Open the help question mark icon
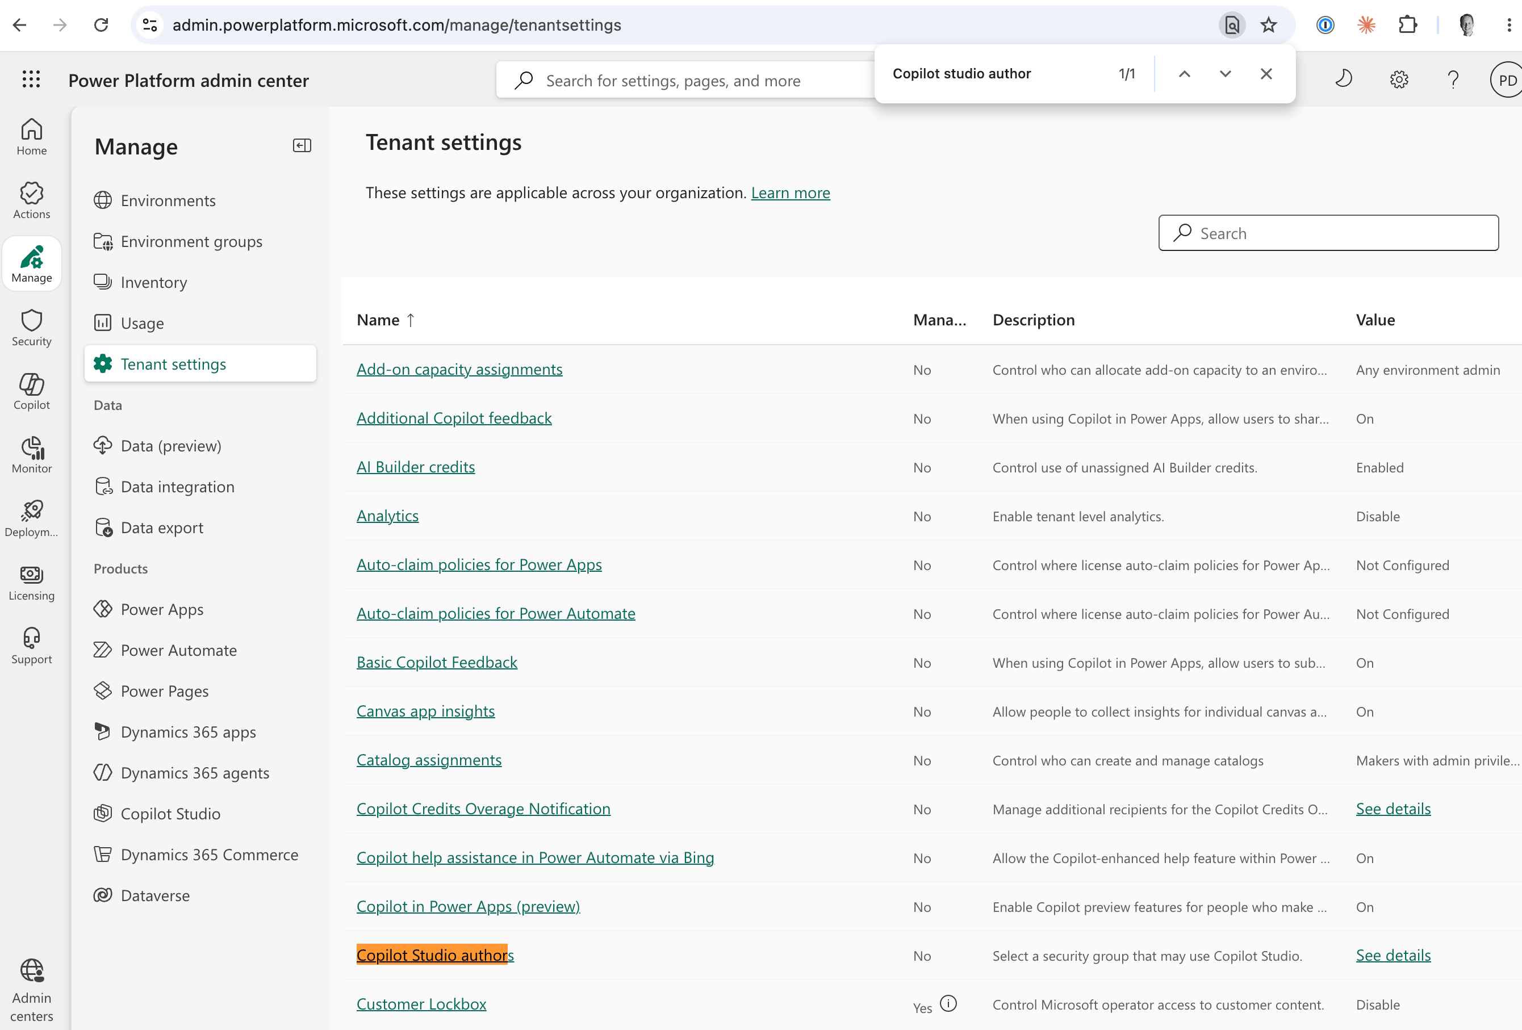The height and width of the screenshot is (1030, 1522). [1453, 79]
